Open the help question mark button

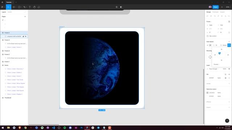point(227,121)
